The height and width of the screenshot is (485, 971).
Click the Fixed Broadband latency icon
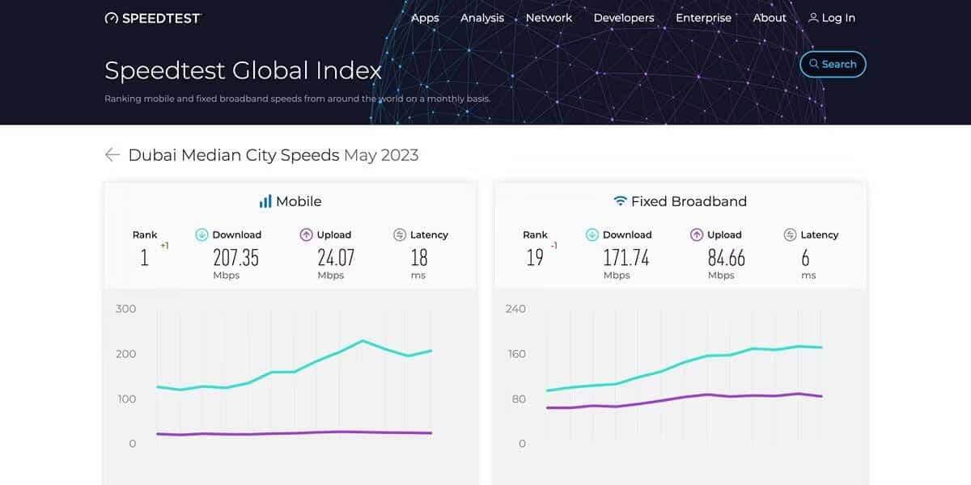coord(791,234)
